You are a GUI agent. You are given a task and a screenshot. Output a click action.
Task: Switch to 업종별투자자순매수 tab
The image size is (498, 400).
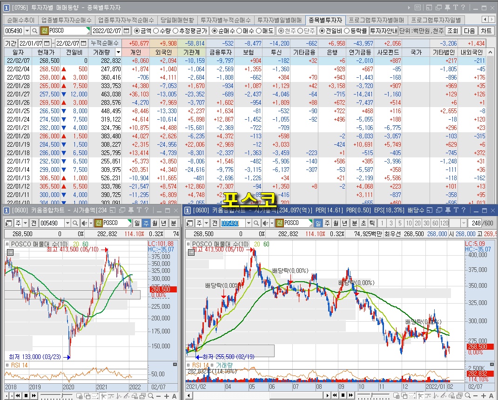point(67,20)
